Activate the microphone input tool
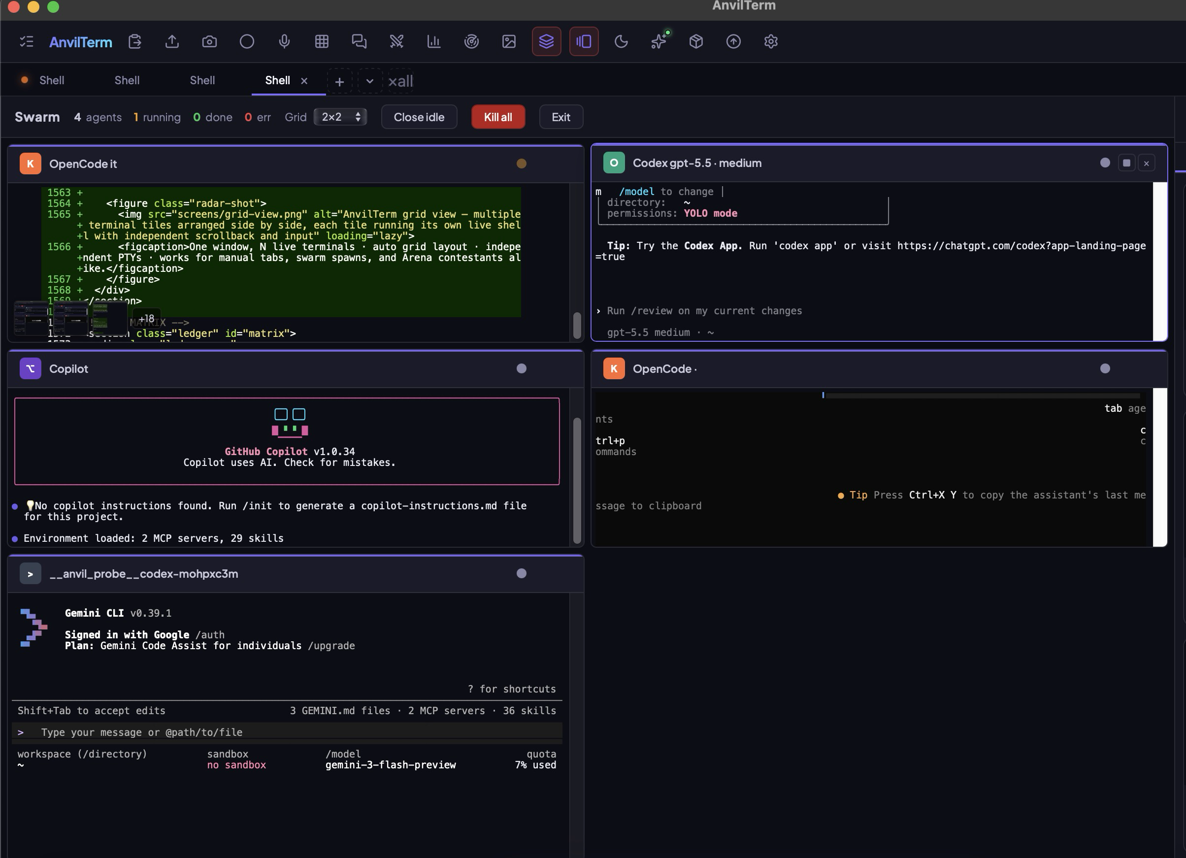 tap(285, 42)
